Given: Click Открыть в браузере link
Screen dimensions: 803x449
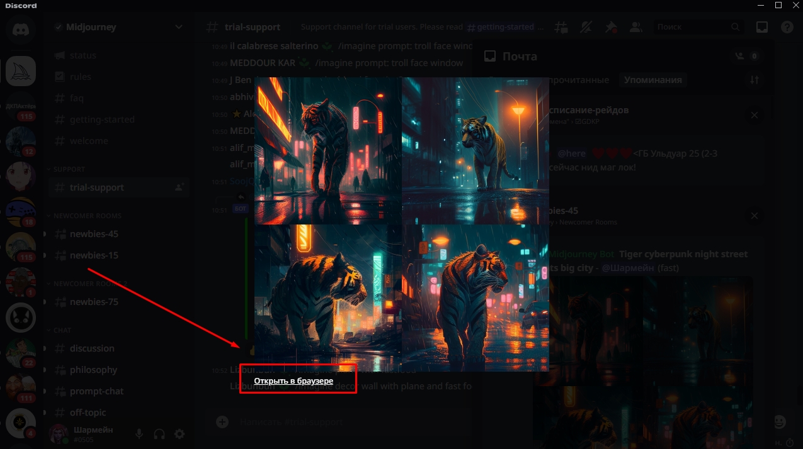Looking at the screenshot, I should pyautogui.click(x=293, y=381).
